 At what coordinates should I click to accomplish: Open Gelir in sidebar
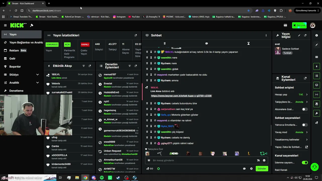click(x=21, y=59)
